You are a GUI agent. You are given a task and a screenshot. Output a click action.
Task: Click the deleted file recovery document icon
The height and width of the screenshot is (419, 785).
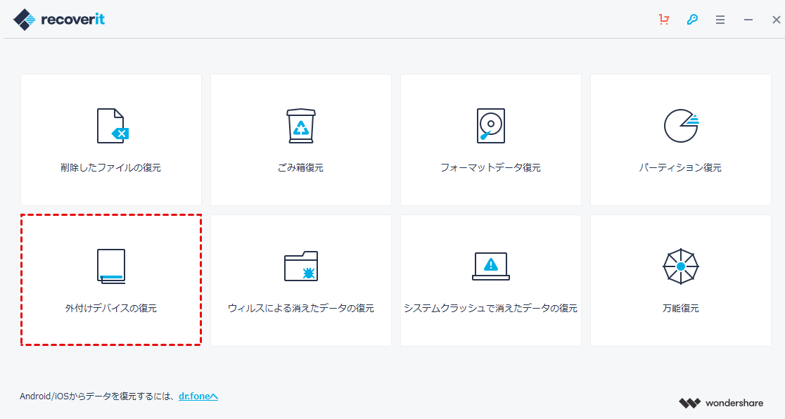click(113, 126)
